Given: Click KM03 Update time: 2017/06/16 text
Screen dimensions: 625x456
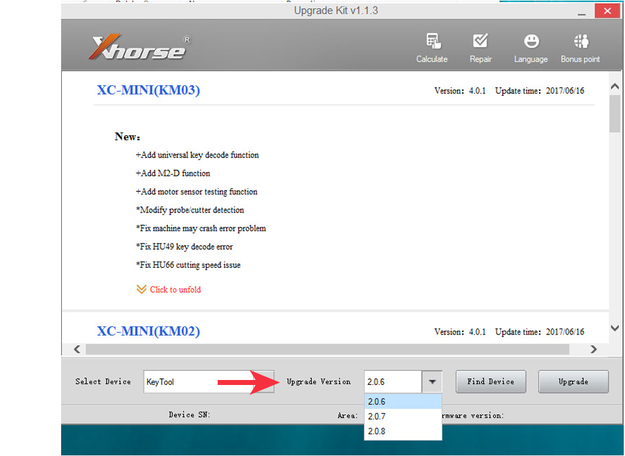Looking at the screenshot, I should click(540, 91).
